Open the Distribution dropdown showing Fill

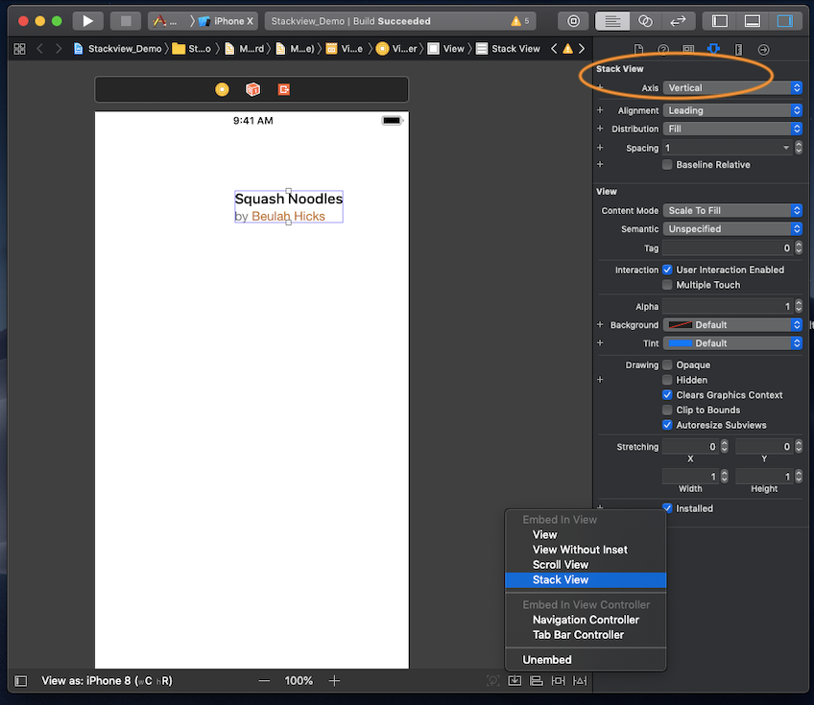732,128
